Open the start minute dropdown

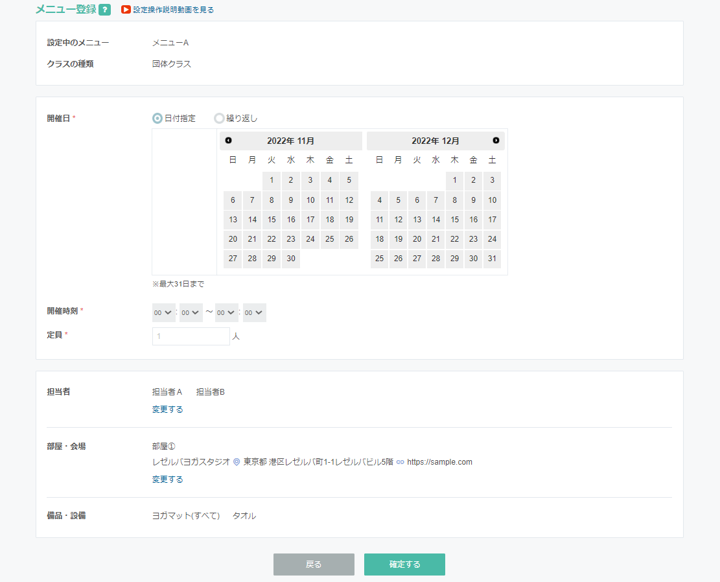191,313
